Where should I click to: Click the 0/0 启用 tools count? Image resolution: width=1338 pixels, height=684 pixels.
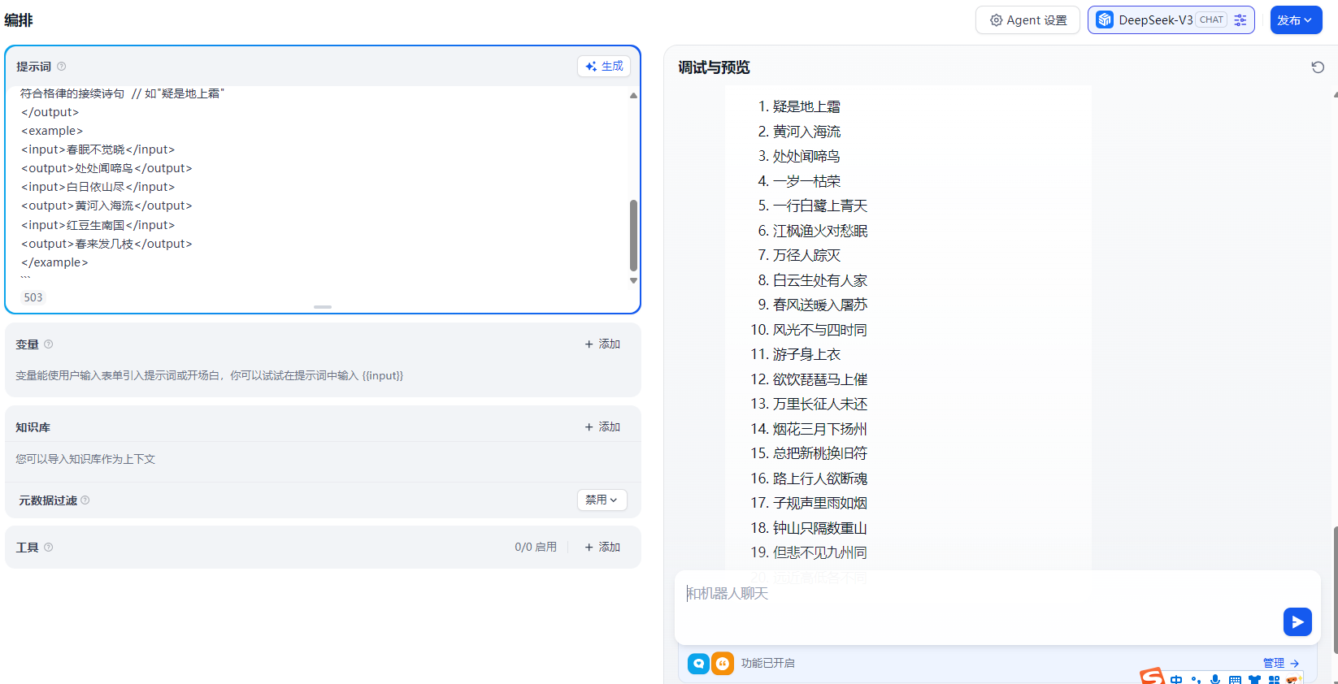click(x=536, y=548)
